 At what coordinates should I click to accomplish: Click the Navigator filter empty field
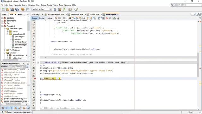tap(19, 67)
